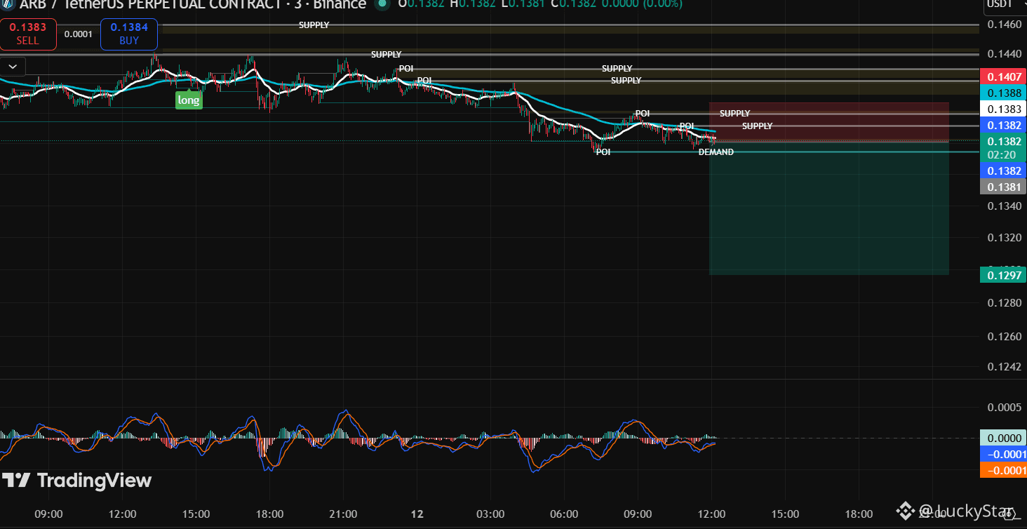Screen dimensions: 1027x529
Task: Click the 0.1440 price axis value
Action: point(1004,53)
